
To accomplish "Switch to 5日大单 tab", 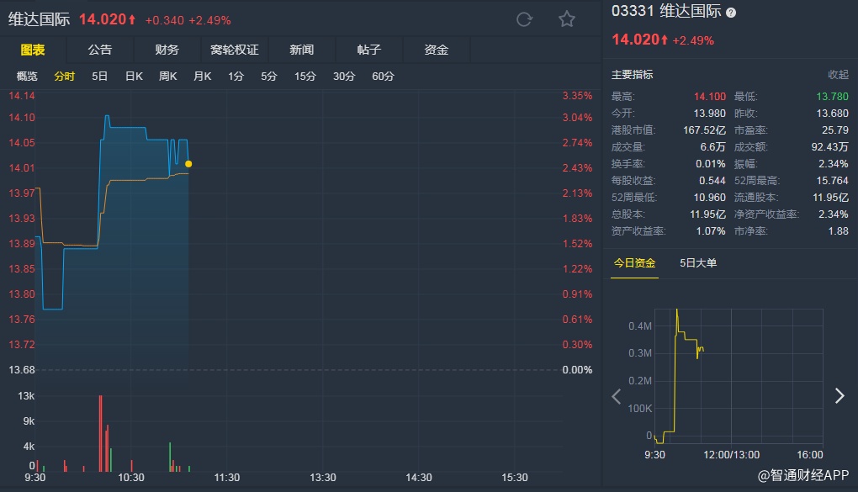I will [x=698, y=263].
